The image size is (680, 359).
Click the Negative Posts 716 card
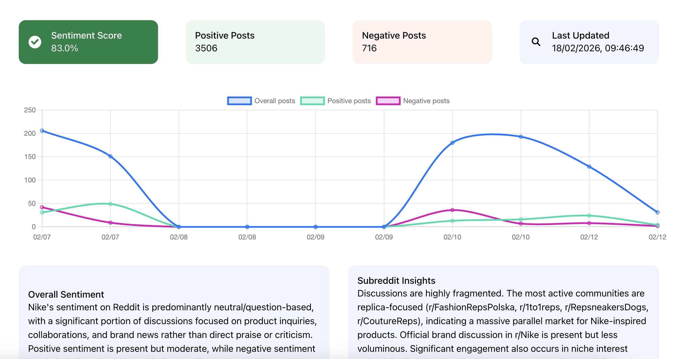[422, 42]
